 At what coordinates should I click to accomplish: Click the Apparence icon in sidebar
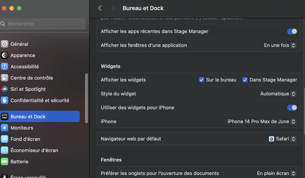(5, 55)
